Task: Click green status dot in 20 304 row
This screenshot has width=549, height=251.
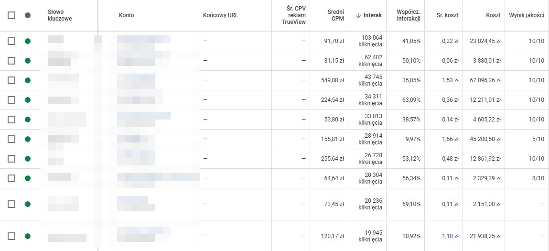Action: tap(28, 178)
